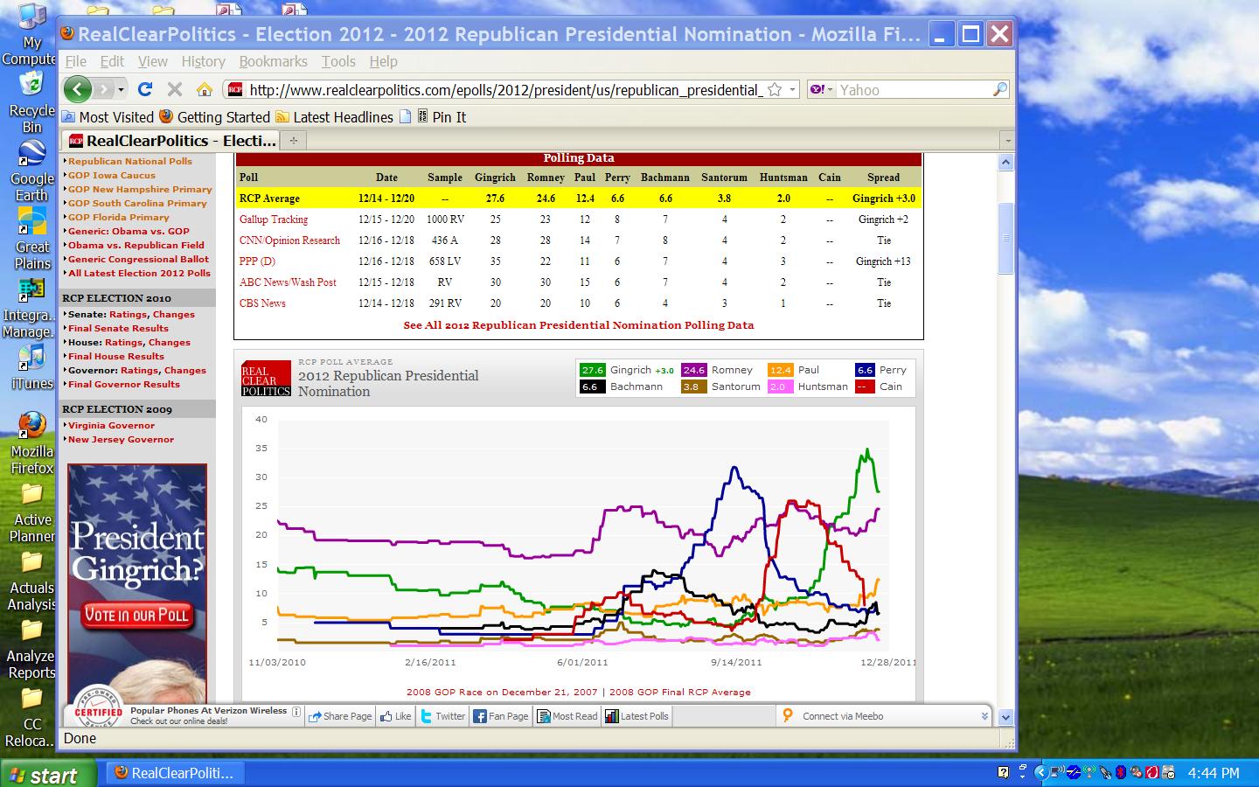This screenshot has width=1259, height=787.
Task: Expand the list all tabs dropdown
Action: pos(1007,141)
